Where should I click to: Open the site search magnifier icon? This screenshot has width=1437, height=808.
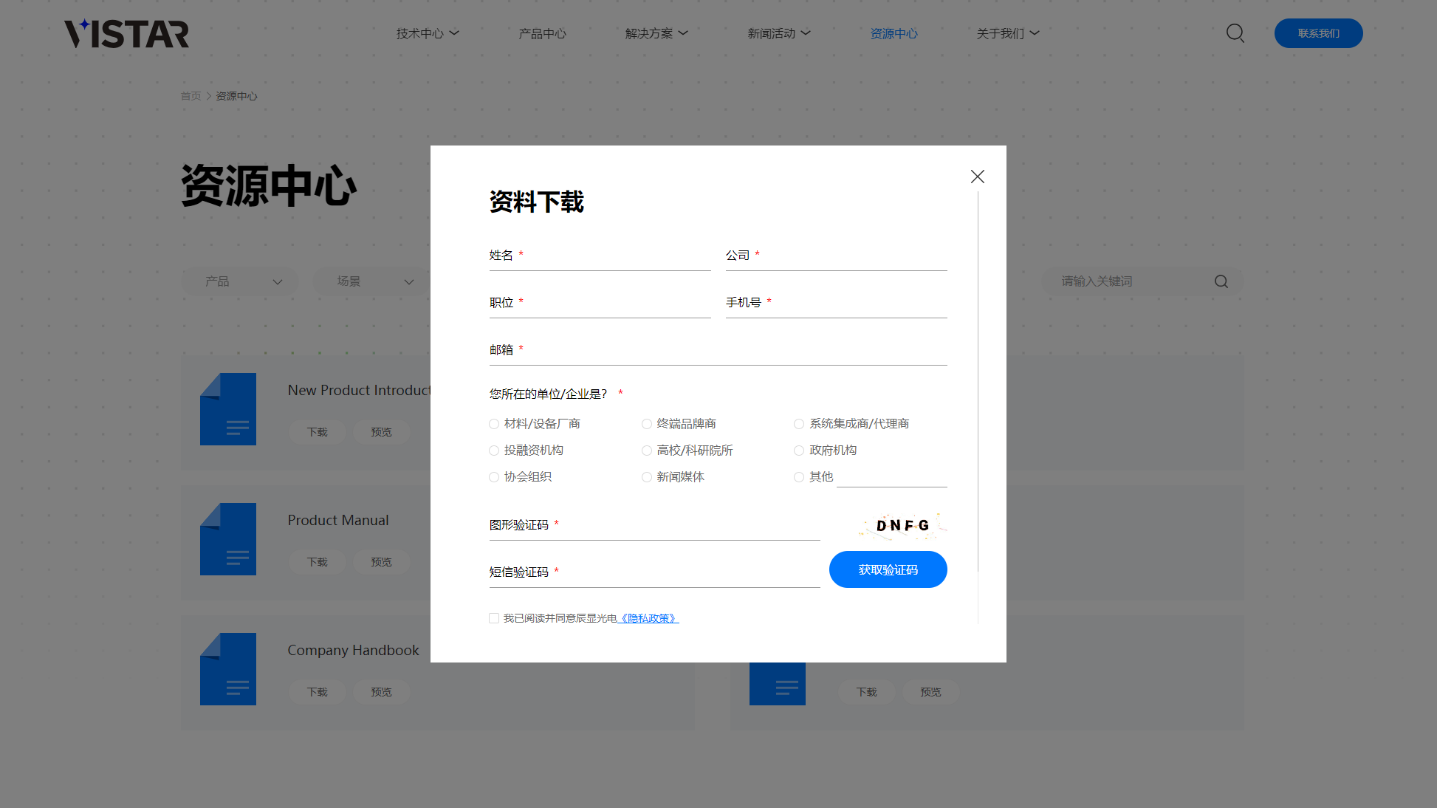1235,33
